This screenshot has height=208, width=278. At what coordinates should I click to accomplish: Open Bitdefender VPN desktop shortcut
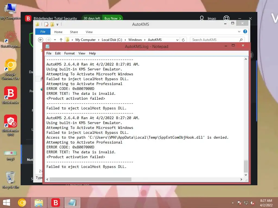tap(10, 125)
